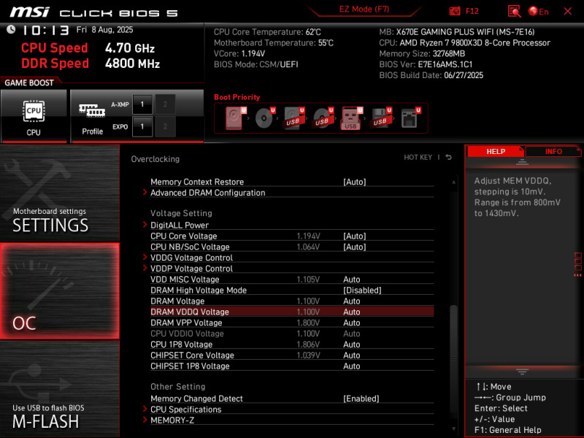This screenshot has width=584, height=438.
Task: Switch to the INFO tab
Action: coord(553,151)
